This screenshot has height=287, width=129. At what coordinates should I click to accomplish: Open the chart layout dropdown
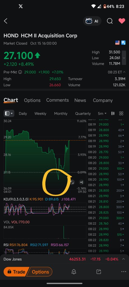click(x=9, y=114)
